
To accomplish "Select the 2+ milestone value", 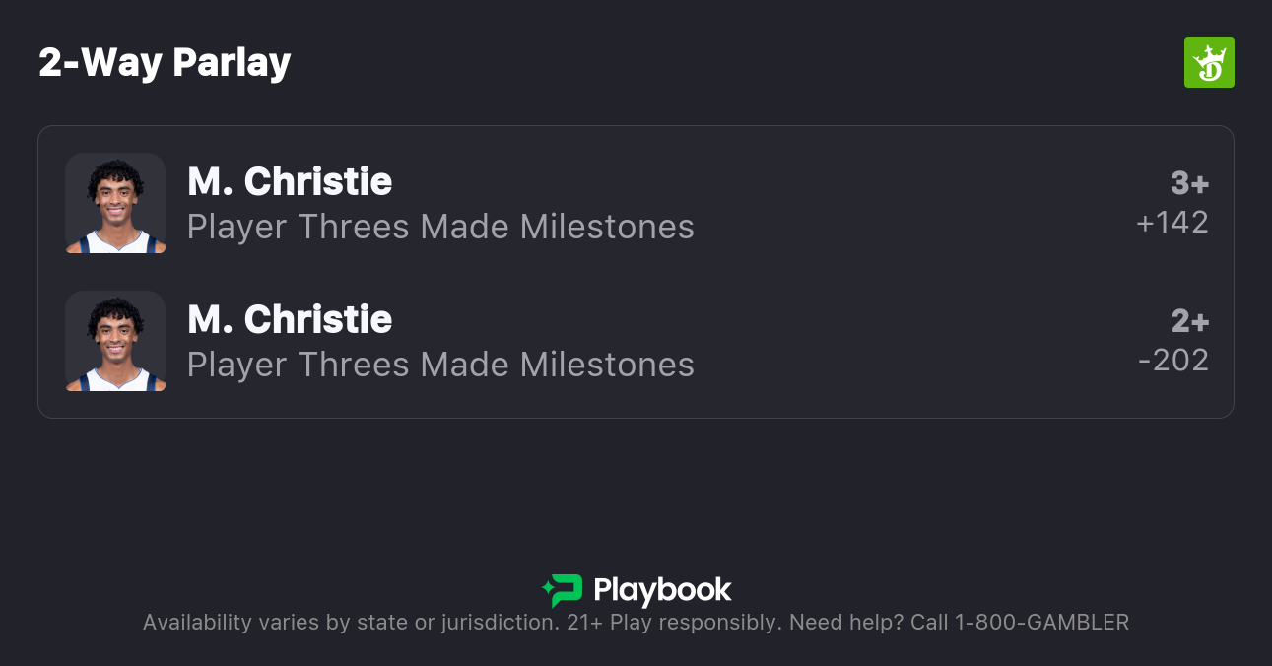I will click(1189, 321).
